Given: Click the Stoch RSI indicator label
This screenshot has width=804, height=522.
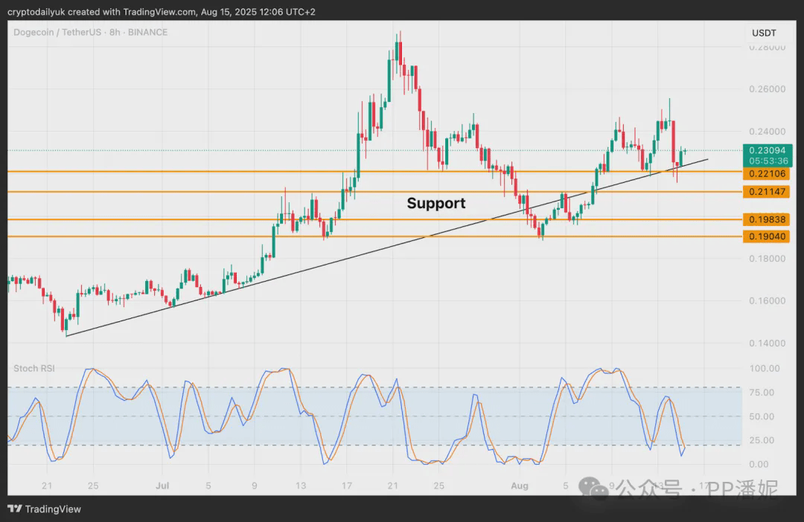Looking at the screenshot, I should pos(33,368).
